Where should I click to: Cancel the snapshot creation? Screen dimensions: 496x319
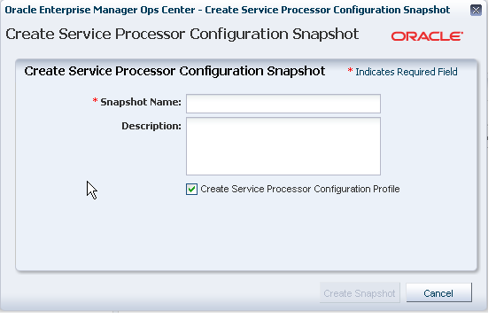pos(438,292)
